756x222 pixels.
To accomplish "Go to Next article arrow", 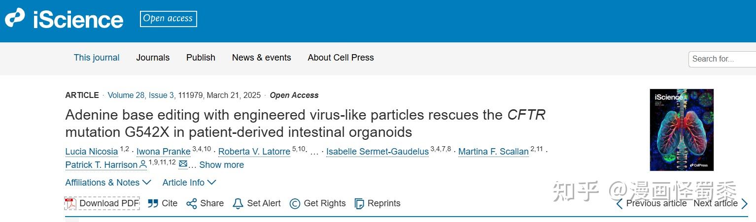I will (745, 203).
